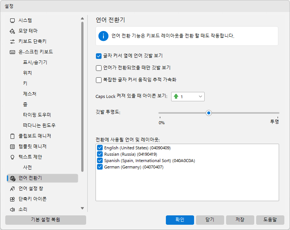Click the sidebar scrollbar thumb
Screen dimensions: 290x230
[x=82, y=97]
